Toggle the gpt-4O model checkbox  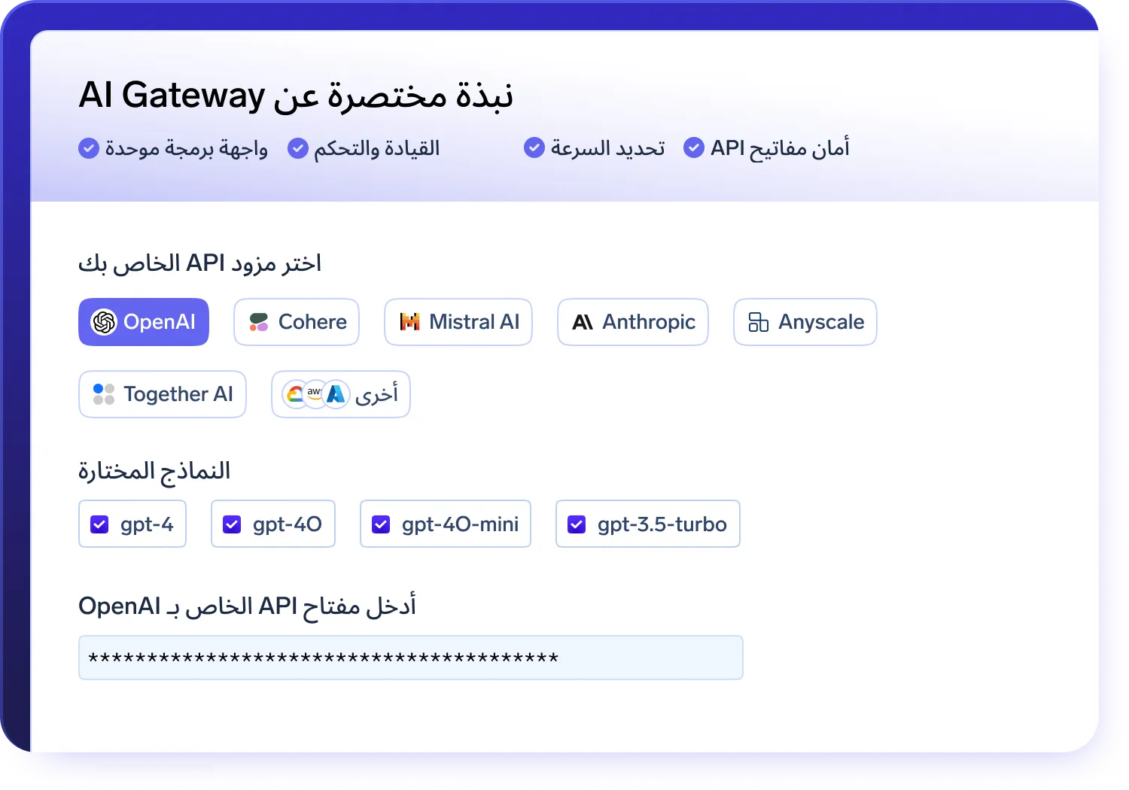[x=232, y=524]
